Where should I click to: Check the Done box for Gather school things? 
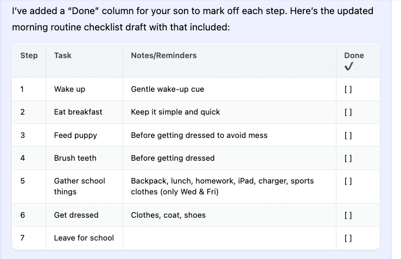pyautogui.click(x=348, y=181)
